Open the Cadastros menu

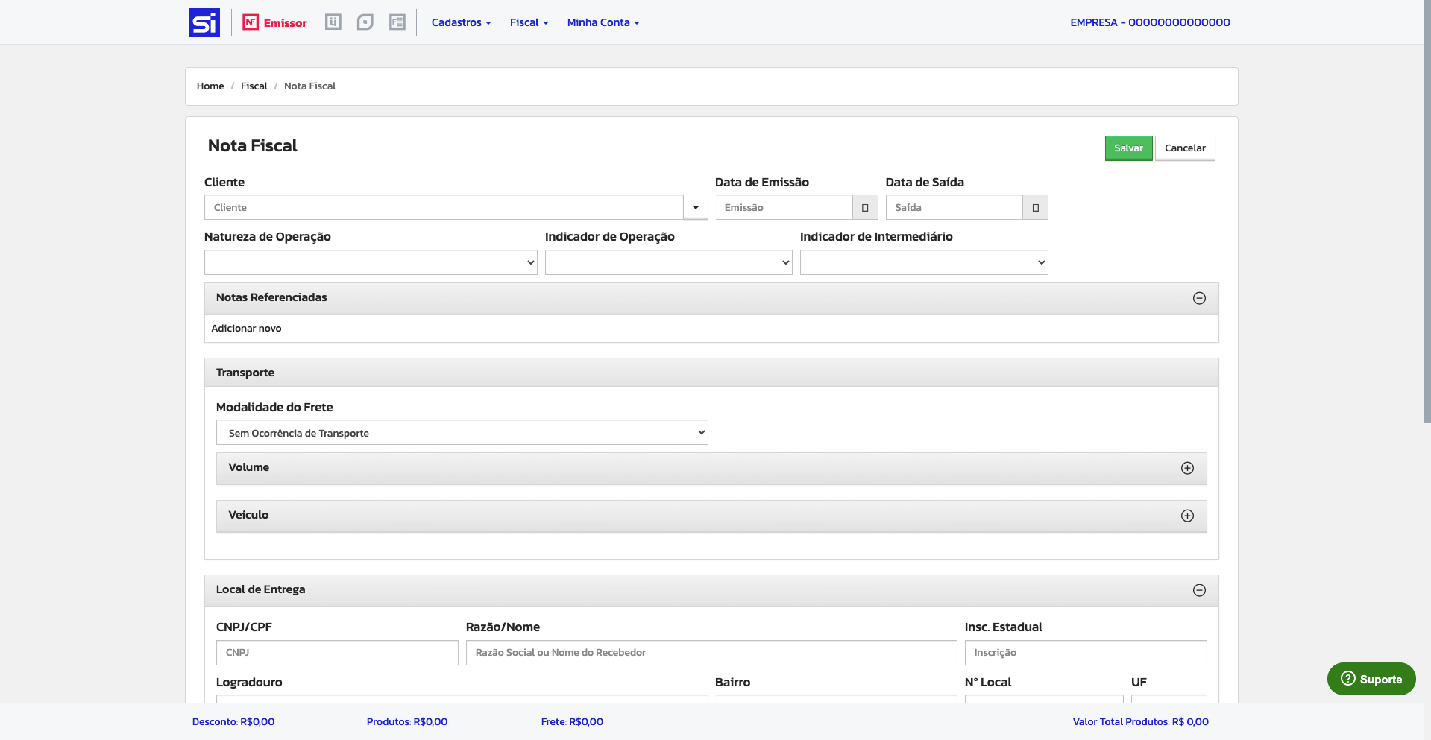point(461,22)
